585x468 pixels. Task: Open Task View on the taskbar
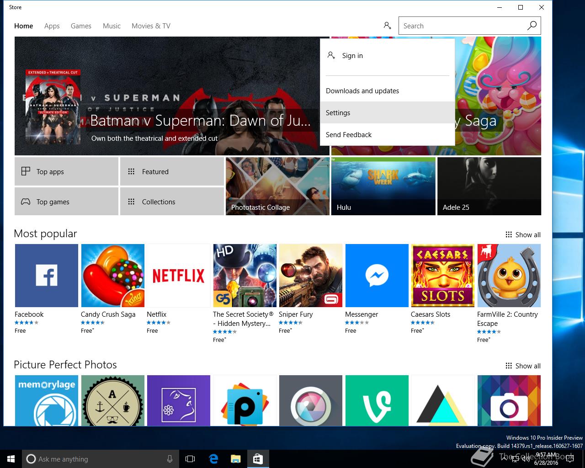190,459
